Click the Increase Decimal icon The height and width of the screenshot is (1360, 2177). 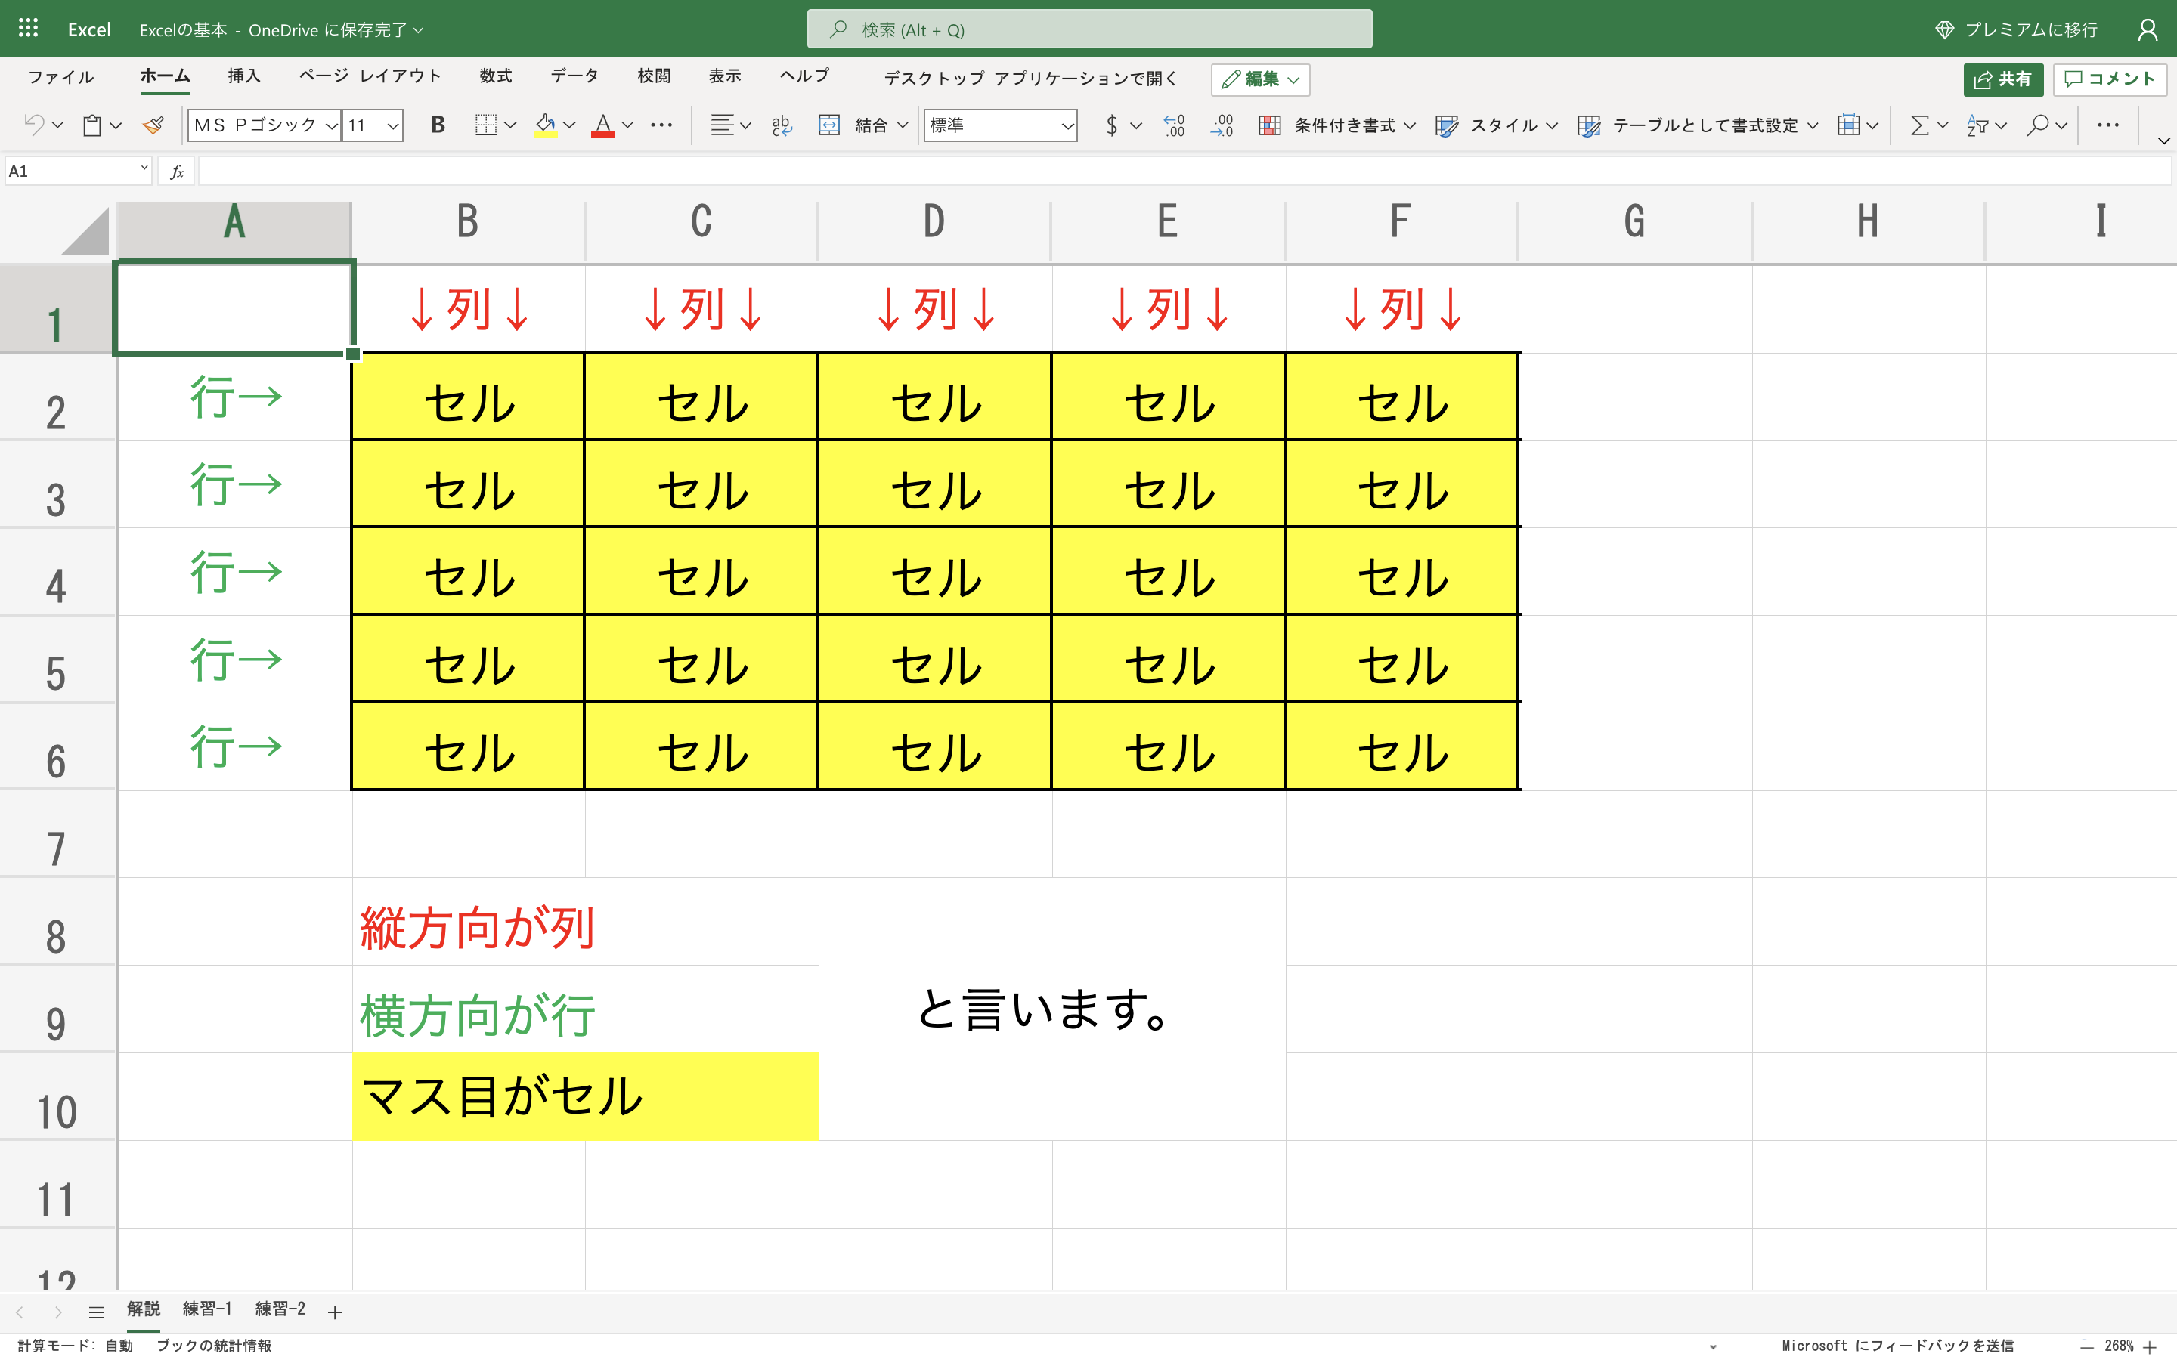(x=1174, y=125)
